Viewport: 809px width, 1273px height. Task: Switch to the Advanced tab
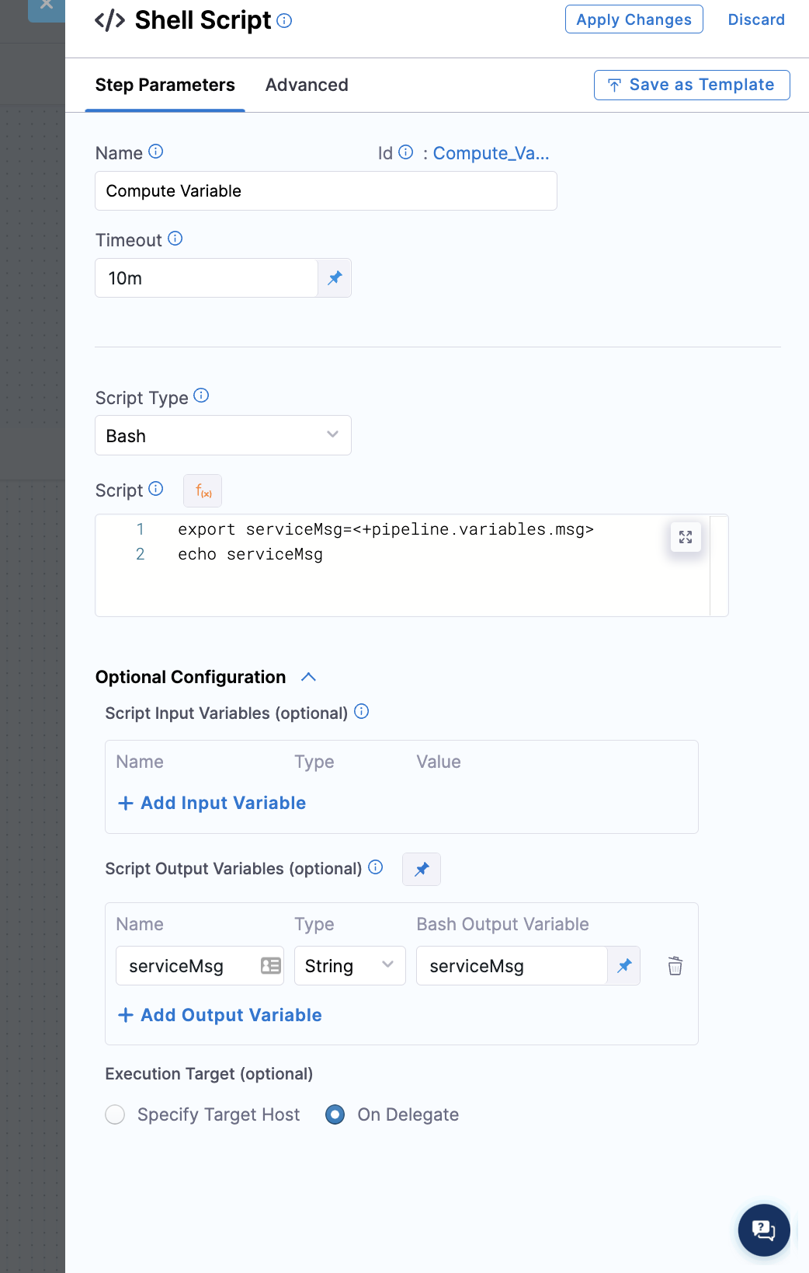pyautogui.click(x=307, y=85)
